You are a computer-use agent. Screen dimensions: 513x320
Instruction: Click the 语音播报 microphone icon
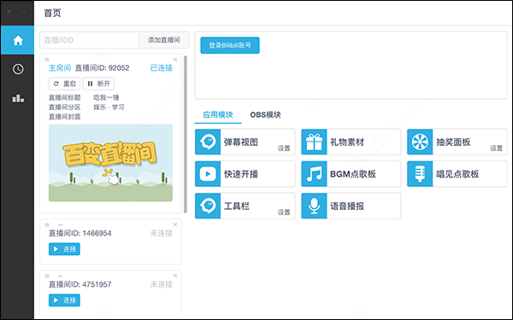314,206
